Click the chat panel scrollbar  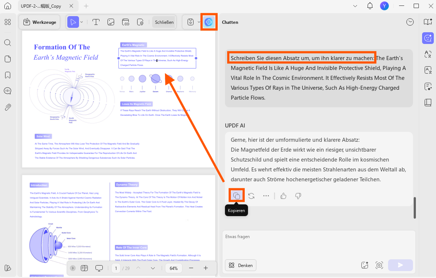click(x=414, y=208)
